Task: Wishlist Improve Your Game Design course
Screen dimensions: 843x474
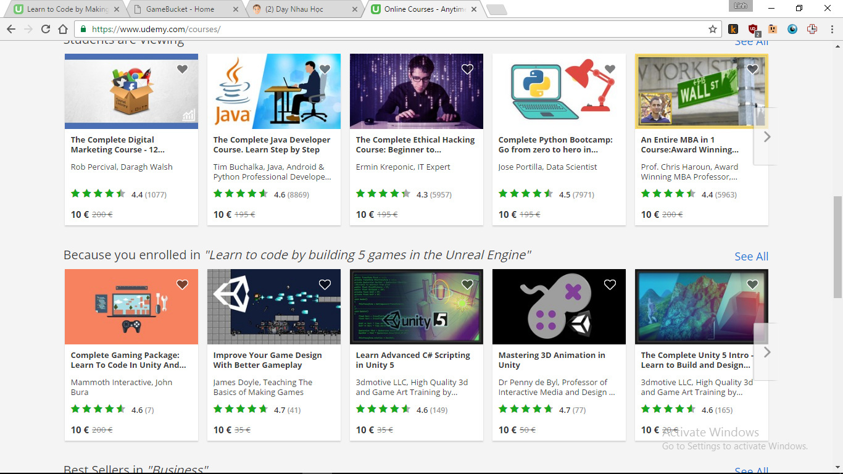Action: pyautogui.click(x=325, y=285)
